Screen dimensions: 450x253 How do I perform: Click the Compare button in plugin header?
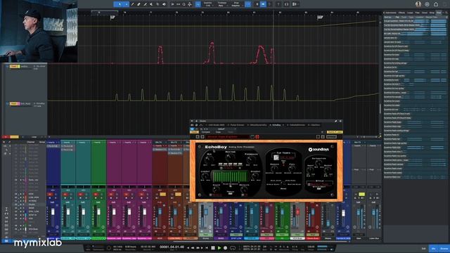[206, 132]
